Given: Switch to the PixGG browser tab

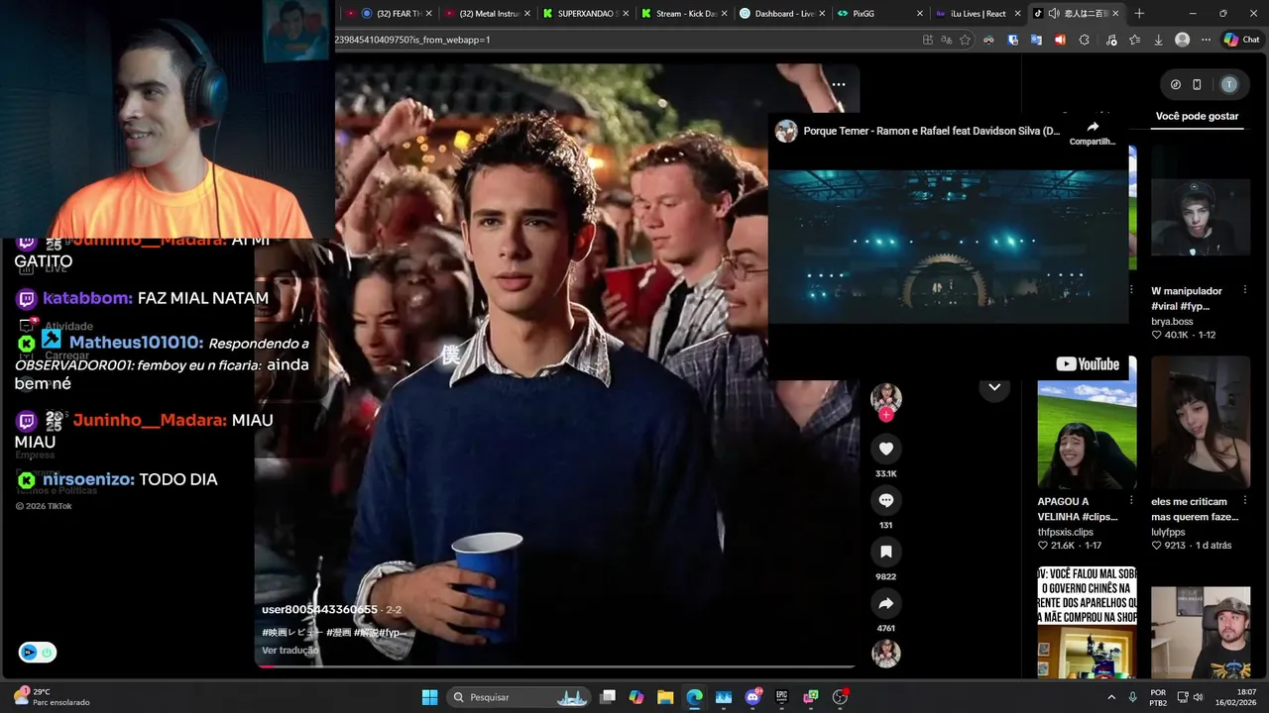Looking at the screenshot, I should (x=880, y=14).
